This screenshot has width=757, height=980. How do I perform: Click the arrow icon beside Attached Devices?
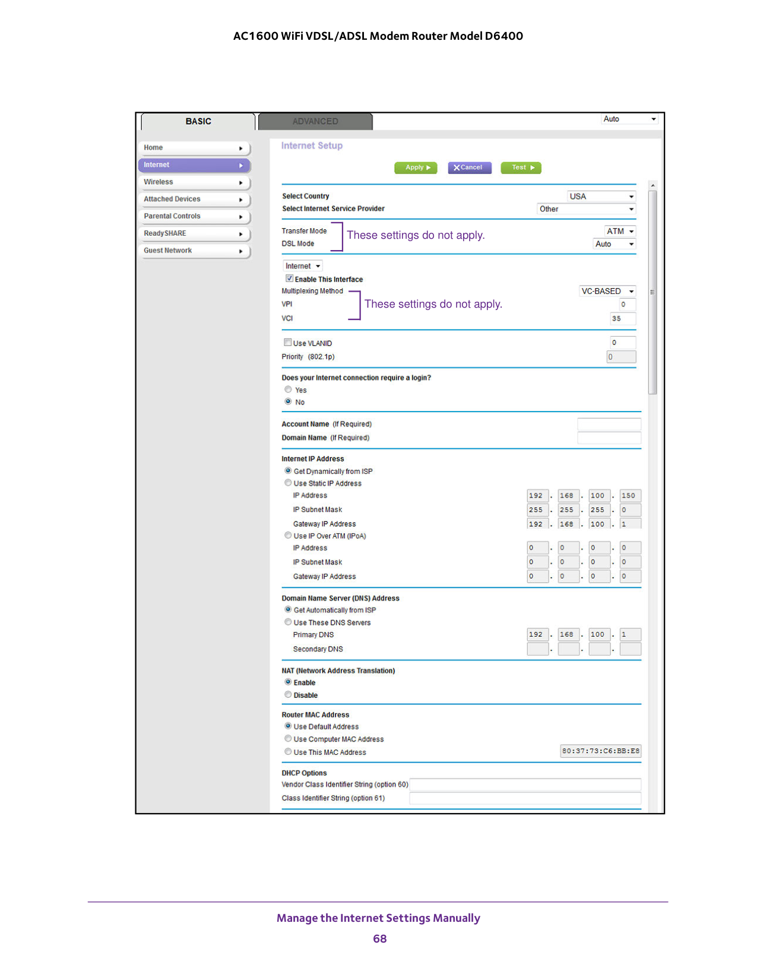[x=240, y=200]
